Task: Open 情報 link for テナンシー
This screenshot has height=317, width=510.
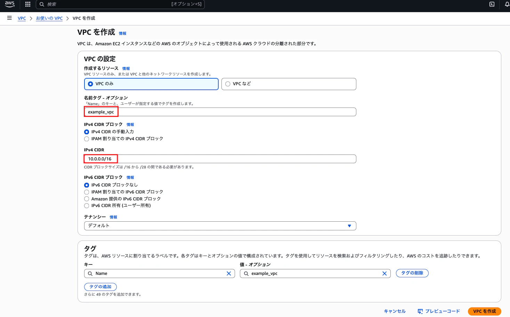Action: tap(113, 217)
